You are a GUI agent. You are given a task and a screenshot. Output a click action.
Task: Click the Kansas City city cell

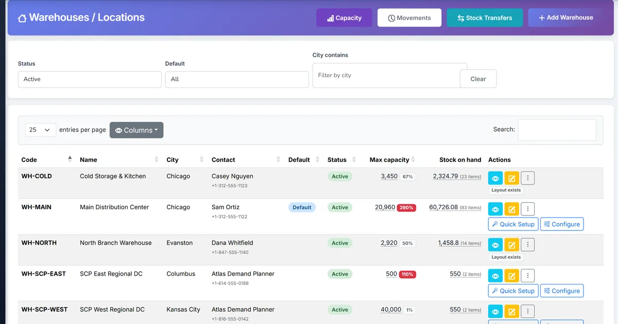(x=183, y=310)
